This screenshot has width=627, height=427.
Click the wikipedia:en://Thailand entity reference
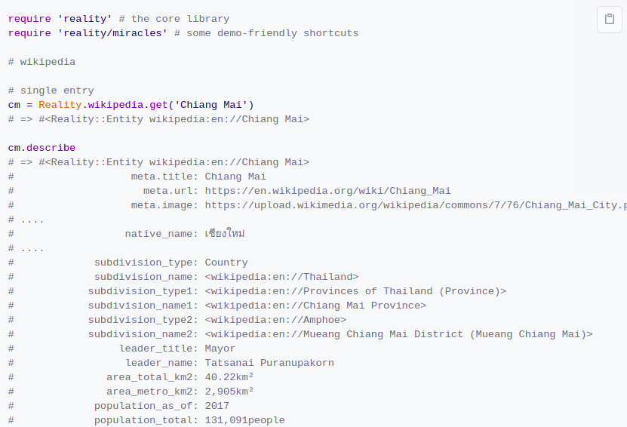click(281, 277)
